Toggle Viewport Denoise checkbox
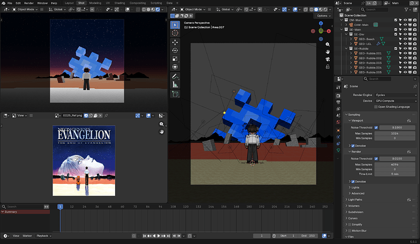The image size is (420, 244). (353, 146)
